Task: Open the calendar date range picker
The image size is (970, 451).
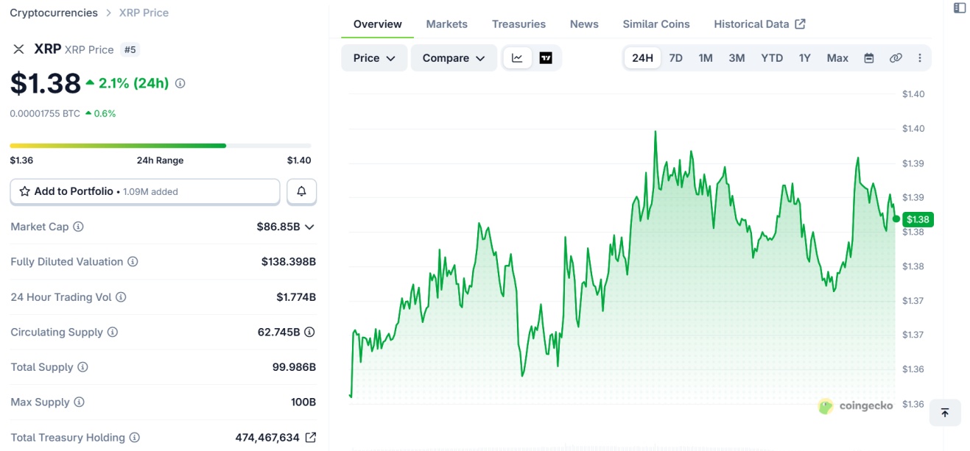Action: [869, 58]
